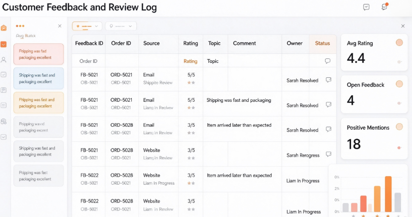Select the pink Poipping was fad card

(x=38, y=54)
